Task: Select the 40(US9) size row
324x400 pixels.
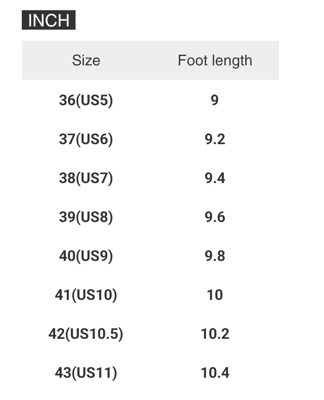Action: [86, 256]
